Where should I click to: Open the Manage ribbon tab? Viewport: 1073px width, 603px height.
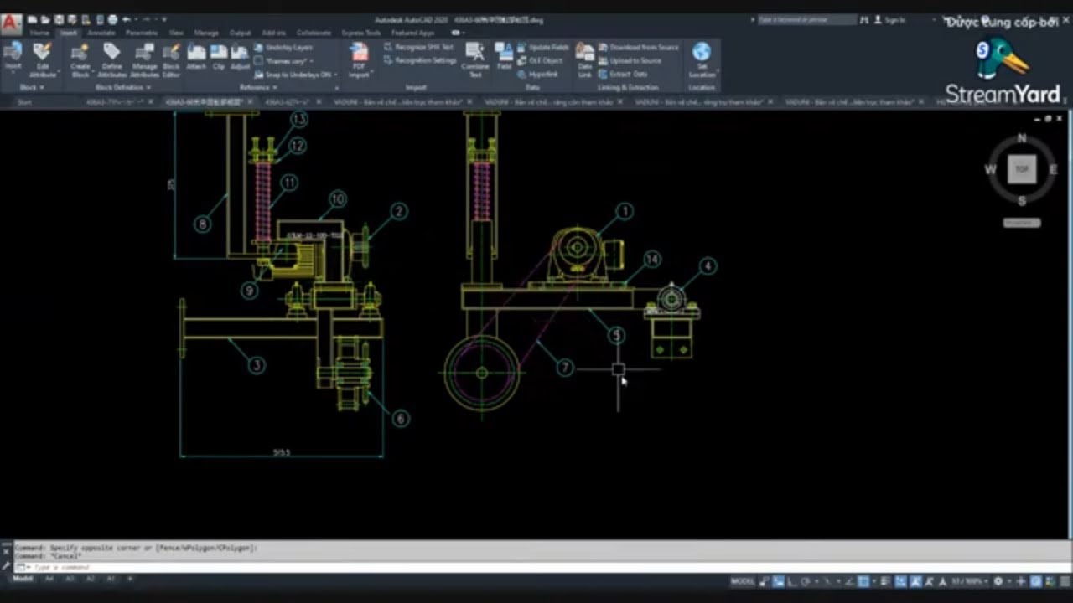(x=206, y=33)
